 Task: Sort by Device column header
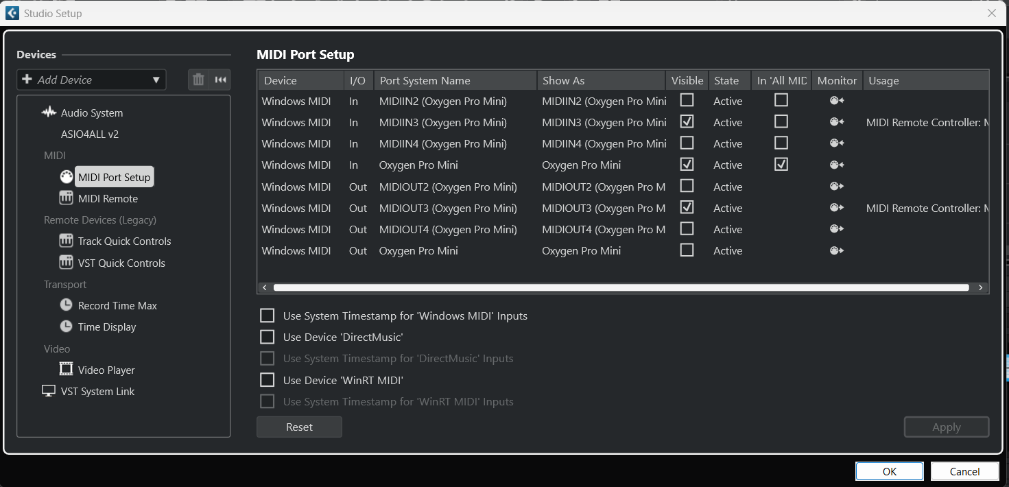(x=301, y=80)
